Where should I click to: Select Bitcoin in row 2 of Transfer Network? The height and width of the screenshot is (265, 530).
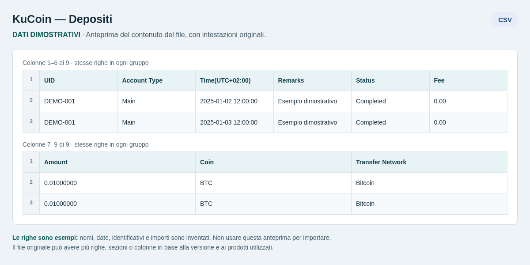click(x=365, y=183)
